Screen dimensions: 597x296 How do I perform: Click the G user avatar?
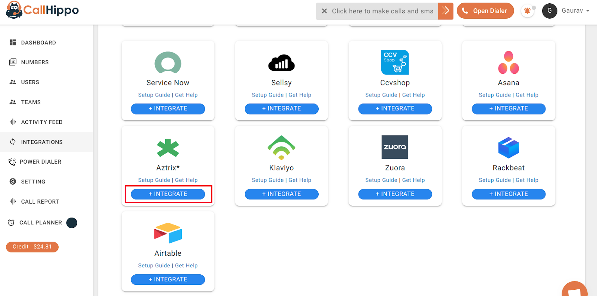coord(550,11)
